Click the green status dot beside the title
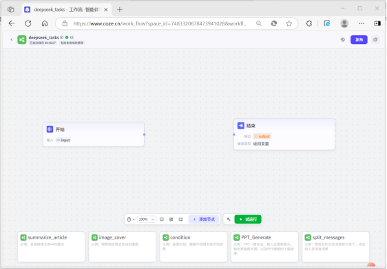This screenshot has width=387, height=269. (67, 37)
